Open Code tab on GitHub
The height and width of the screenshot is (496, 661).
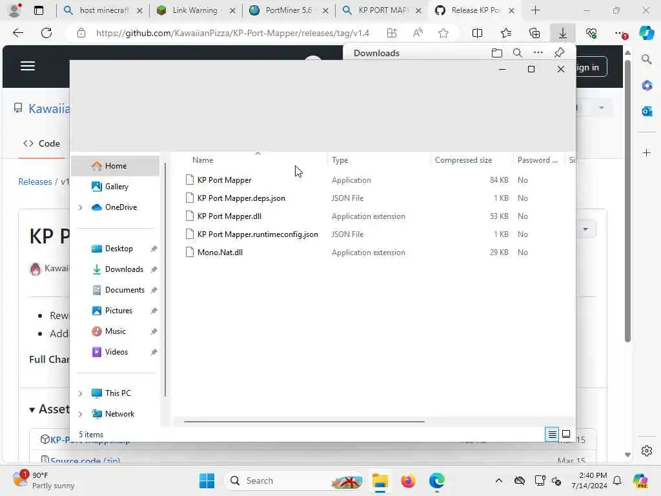(x=42, y=143)
